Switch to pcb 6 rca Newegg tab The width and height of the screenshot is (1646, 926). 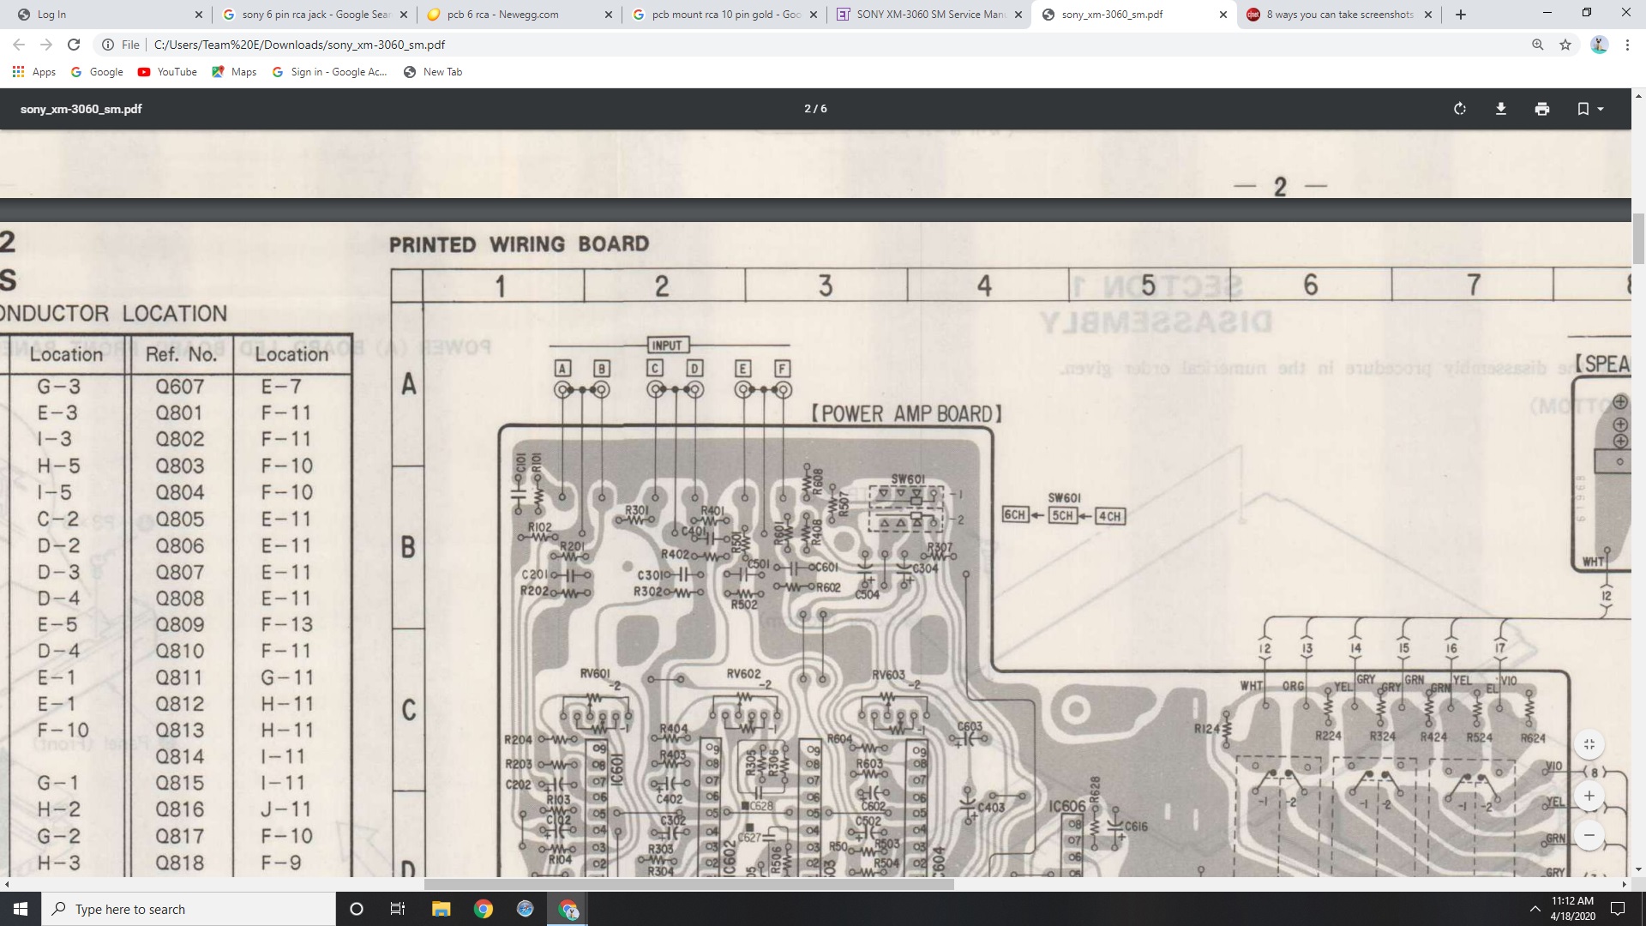519,15
